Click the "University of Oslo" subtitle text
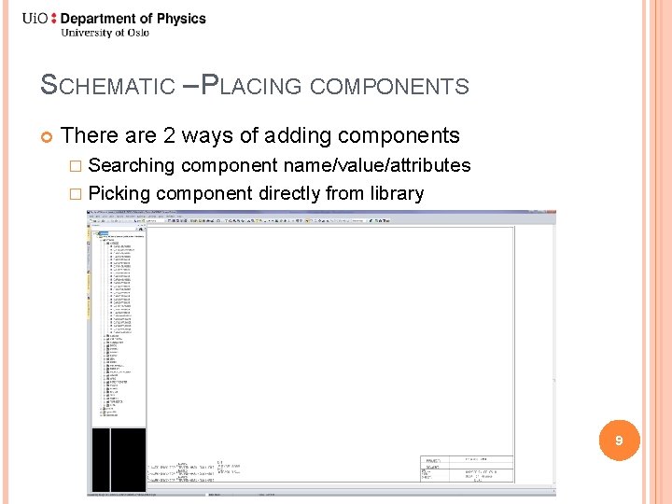The image size is (672, 504). point(105,33)
